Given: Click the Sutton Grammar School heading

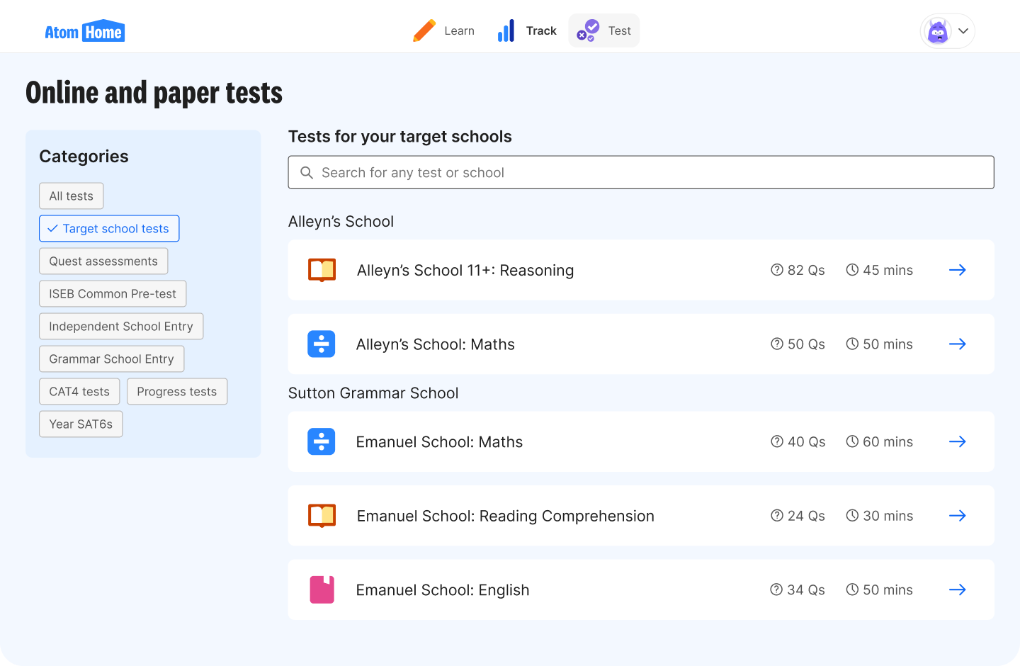Looking at the screenshot, I should tap(373, 393).
